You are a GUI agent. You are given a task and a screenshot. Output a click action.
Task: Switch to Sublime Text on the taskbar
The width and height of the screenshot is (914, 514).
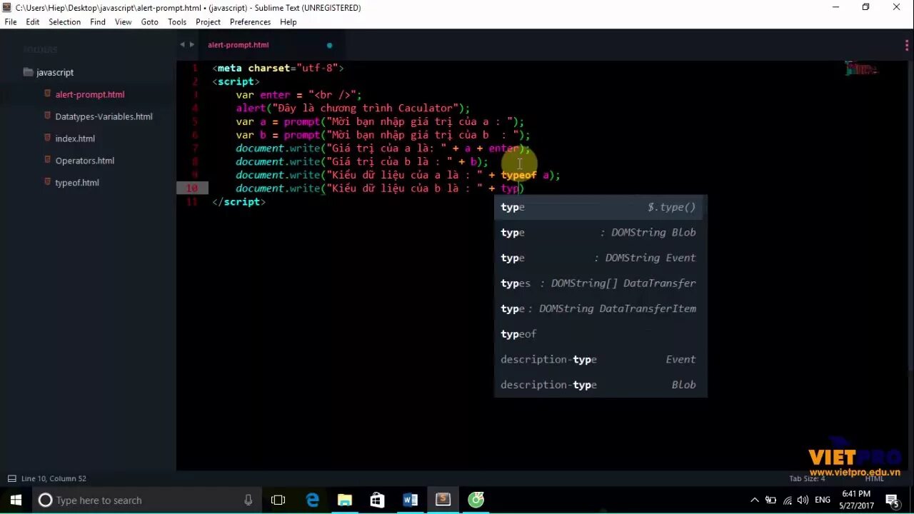[443, 500]
